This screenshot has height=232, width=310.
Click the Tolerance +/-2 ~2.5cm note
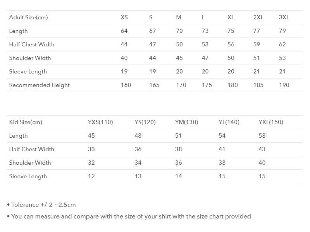point(43,205)
